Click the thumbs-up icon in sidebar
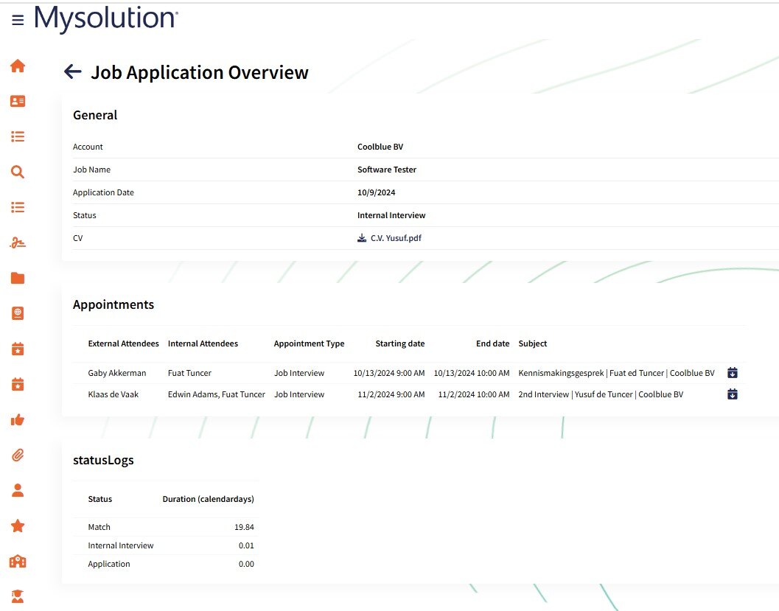 [18, 419]
